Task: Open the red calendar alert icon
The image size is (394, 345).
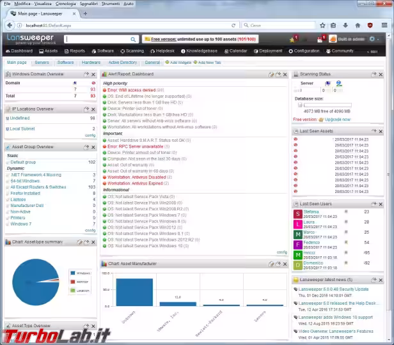Action: 320,40
